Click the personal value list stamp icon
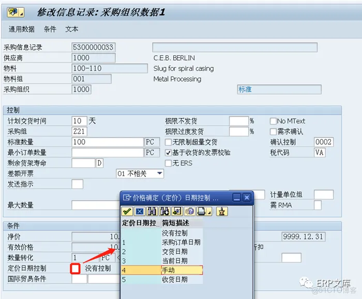The width and height of the screenshot is (362, 299). click(222, 211)
